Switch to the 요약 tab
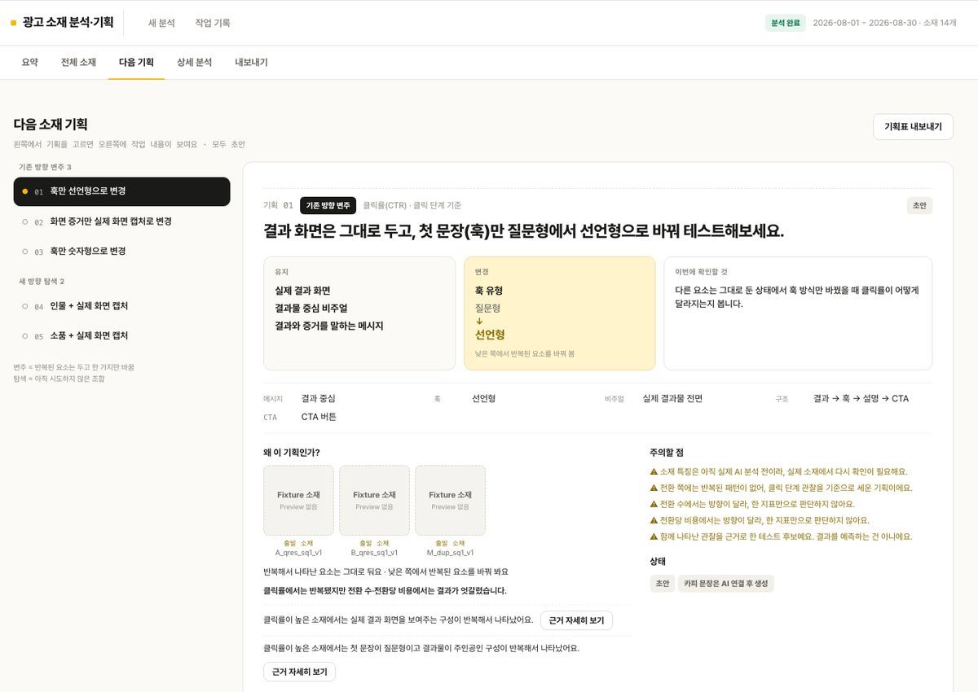Viewport: 978px width, 692px height. pos(30,62)
